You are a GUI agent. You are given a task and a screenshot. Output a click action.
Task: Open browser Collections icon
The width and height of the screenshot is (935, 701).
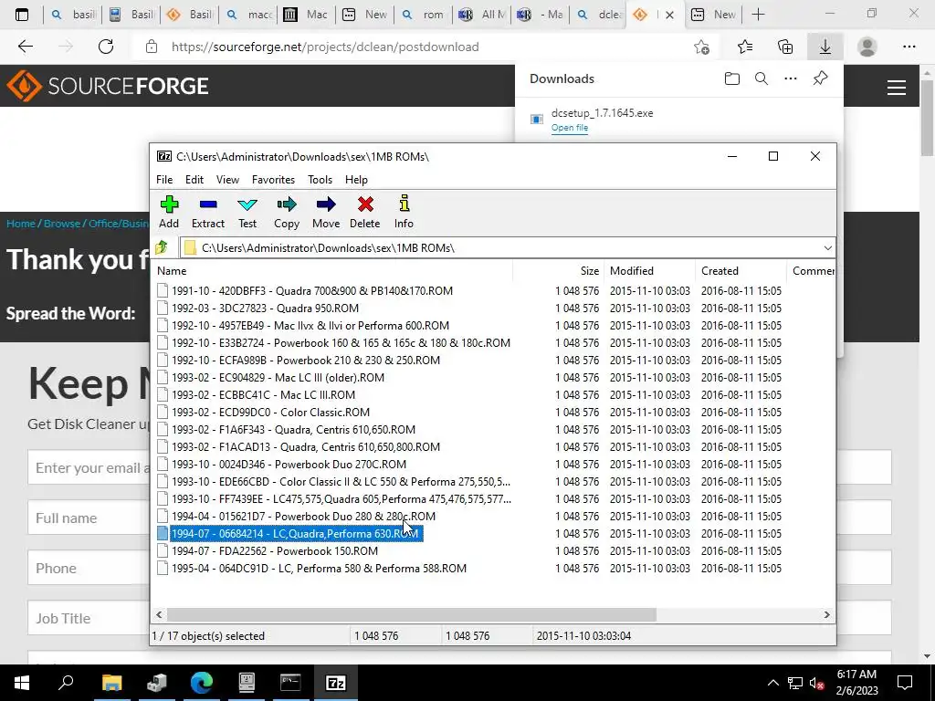point(785,47)
